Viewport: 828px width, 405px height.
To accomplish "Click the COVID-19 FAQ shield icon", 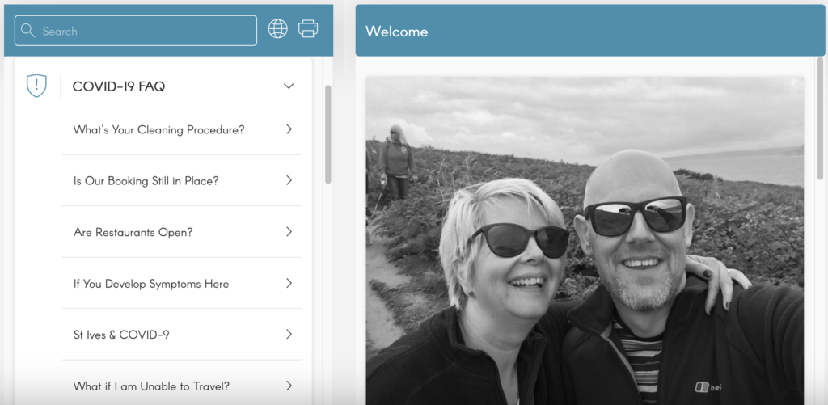I will [x=36, y=86].
